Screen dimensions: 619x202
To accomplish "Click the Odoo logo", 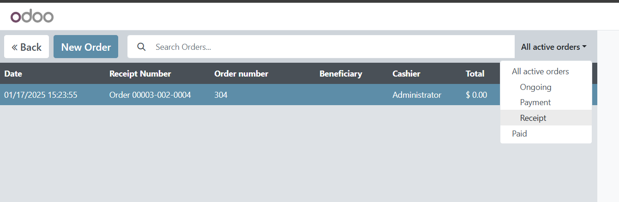I will (32, 17).
